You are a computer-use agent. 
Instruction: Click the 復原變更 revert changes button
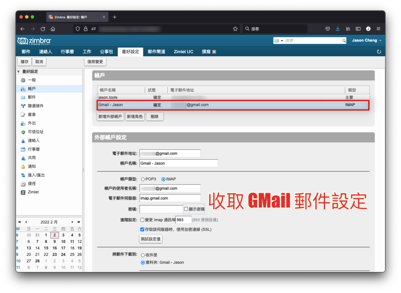(x=95, y=61)
